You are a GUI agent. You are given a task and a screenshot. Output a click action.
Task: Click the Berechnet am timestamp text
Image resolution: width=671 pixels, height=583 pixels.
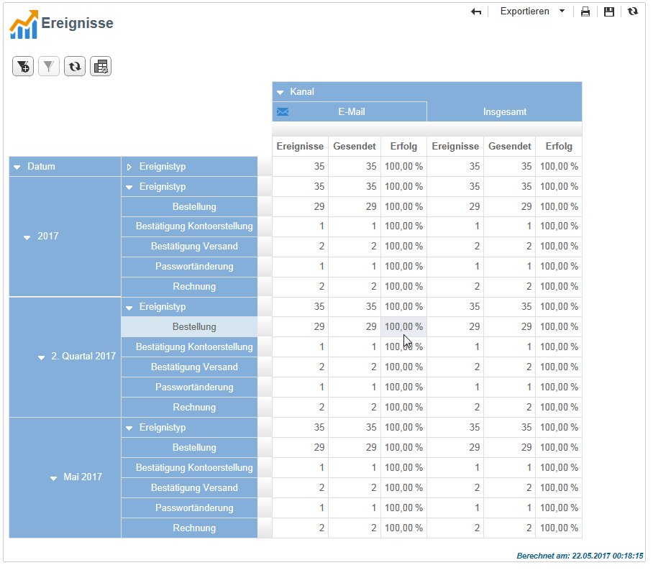pyautogui.click(x=580, y=556)
